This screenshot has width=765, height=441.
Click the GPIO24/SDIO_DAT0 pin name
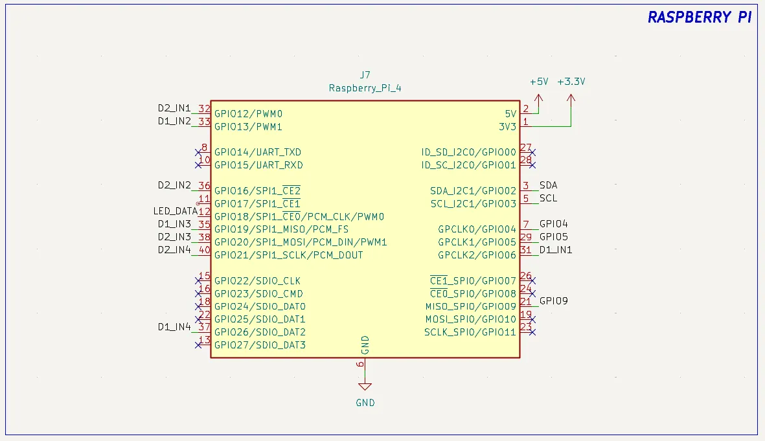[x=260, y=307]
